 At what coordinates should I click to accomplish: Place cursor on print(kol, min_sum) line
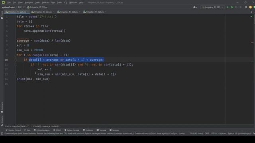[x=33, y=79]
